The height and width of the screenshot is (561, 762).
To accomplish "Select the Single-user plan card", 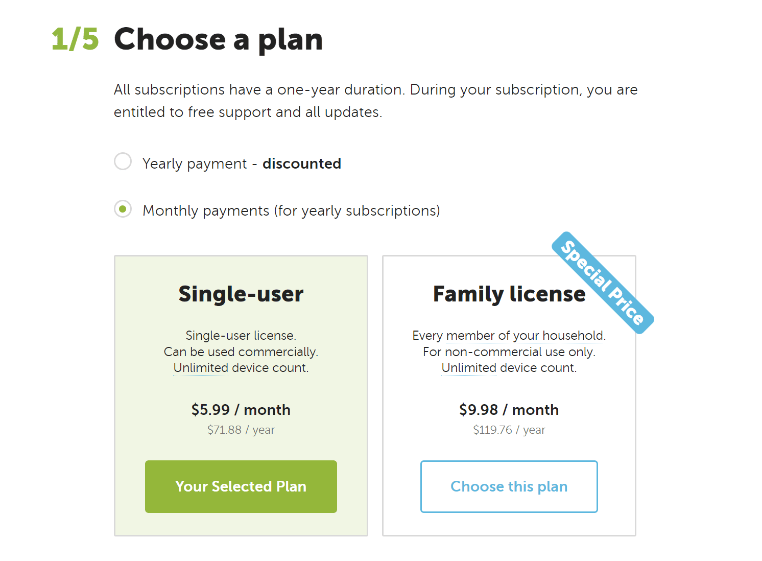I will tap(241, 395).
